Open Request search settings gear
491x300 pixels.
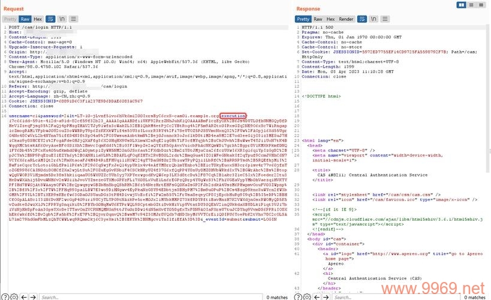[x=14, y=296]
